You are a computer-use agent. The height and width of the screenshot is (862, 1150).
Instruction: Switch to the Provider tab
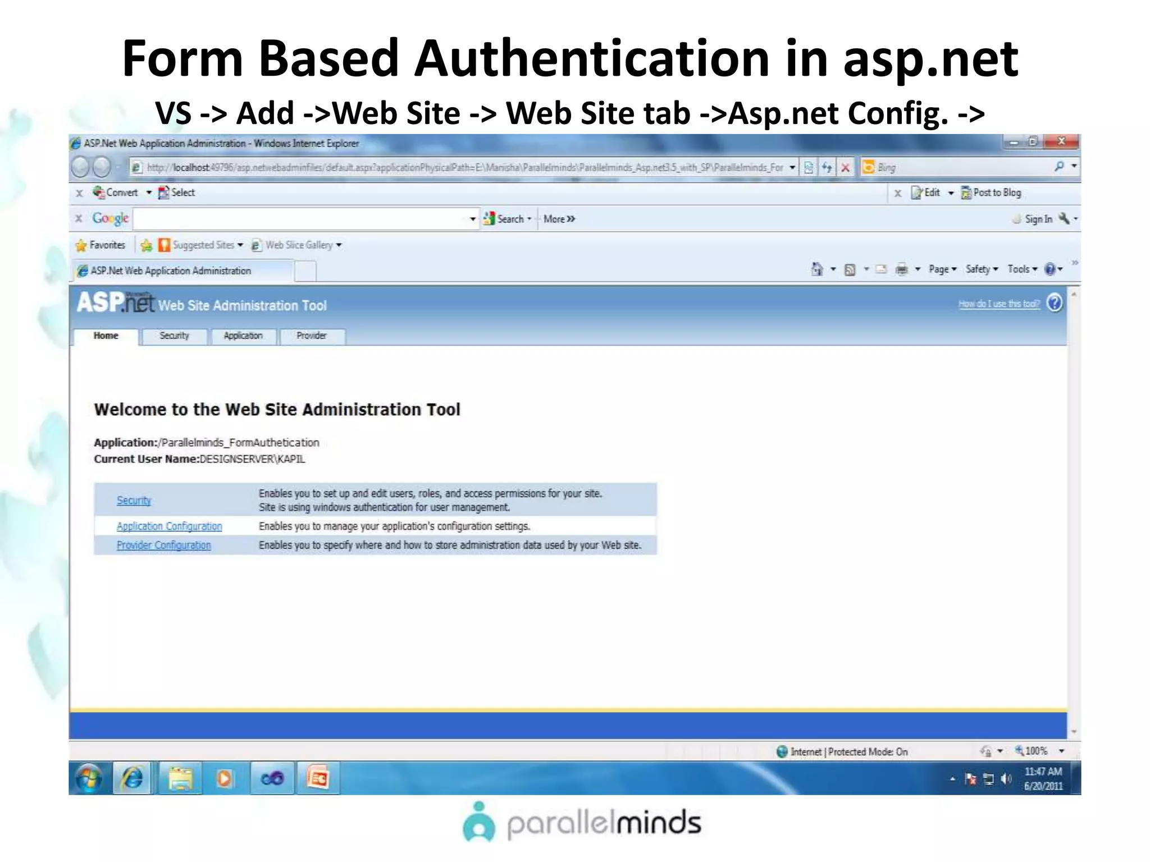click(311, 336)
